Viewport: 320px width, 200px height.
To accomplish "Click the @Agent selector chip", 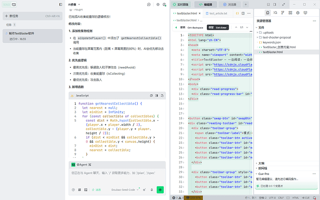I will click(x=81, y=165).
